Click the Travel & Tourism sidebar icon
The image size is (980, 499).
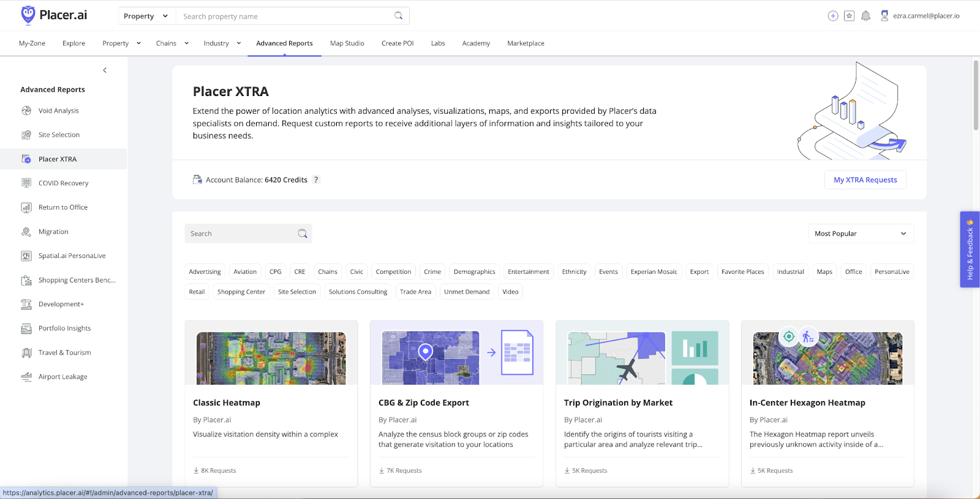tap(26, 353)
